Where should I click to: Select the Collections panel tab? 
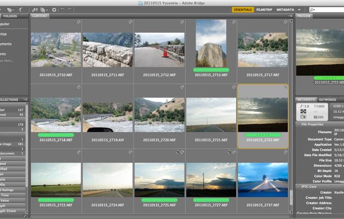point(9,99)
